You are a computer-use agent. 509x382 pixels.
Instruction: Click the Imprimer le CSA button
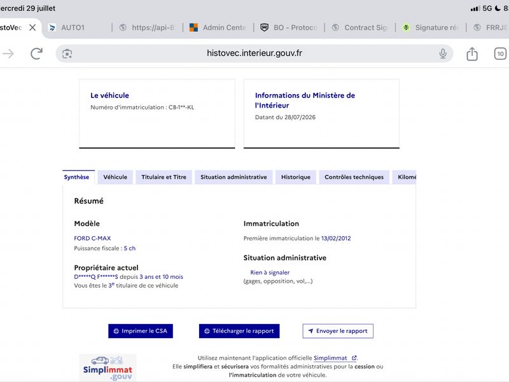[141, 331]
